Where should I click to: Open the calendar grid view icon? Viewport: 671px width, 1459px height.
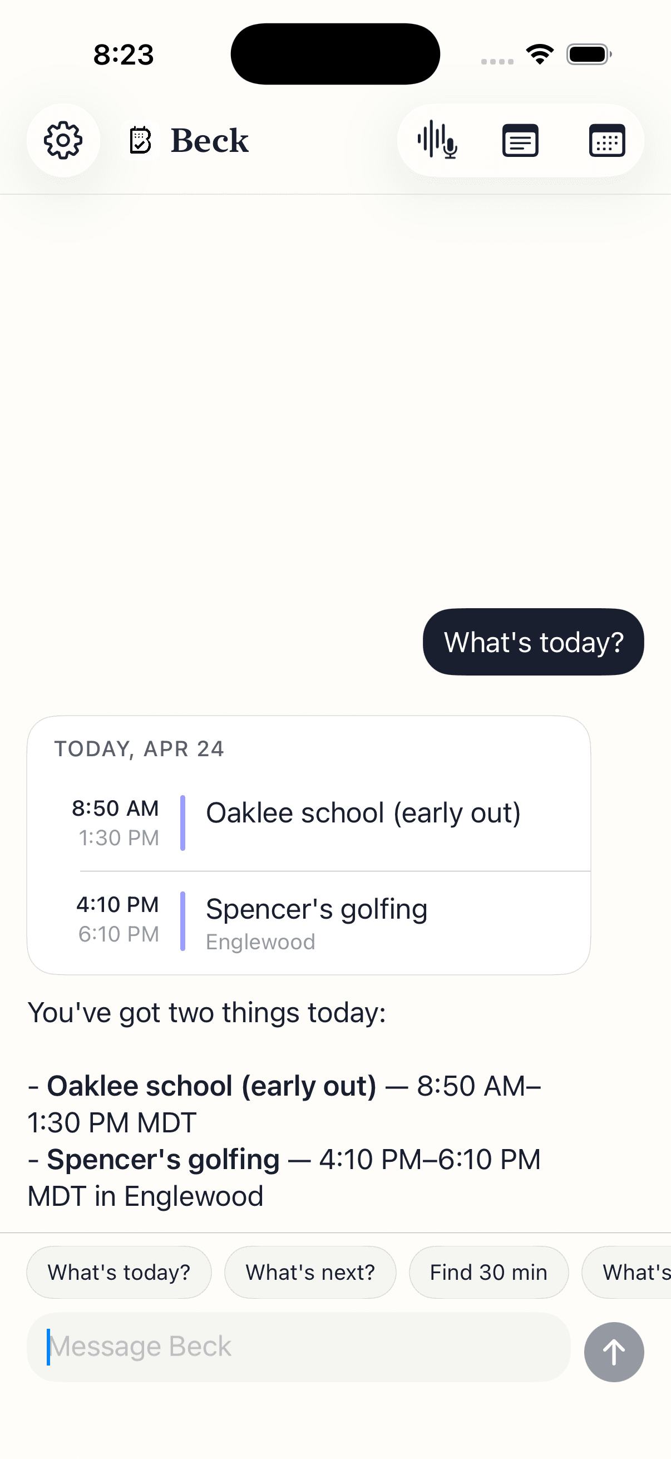[606, 140]
